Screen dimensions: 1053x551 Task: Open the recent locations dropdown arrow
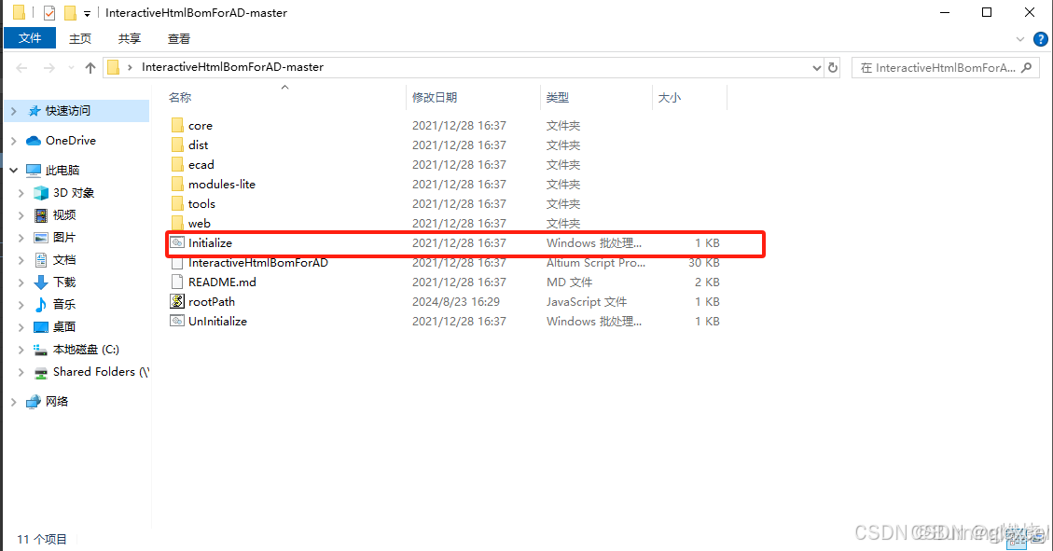[x=71, y=68]
